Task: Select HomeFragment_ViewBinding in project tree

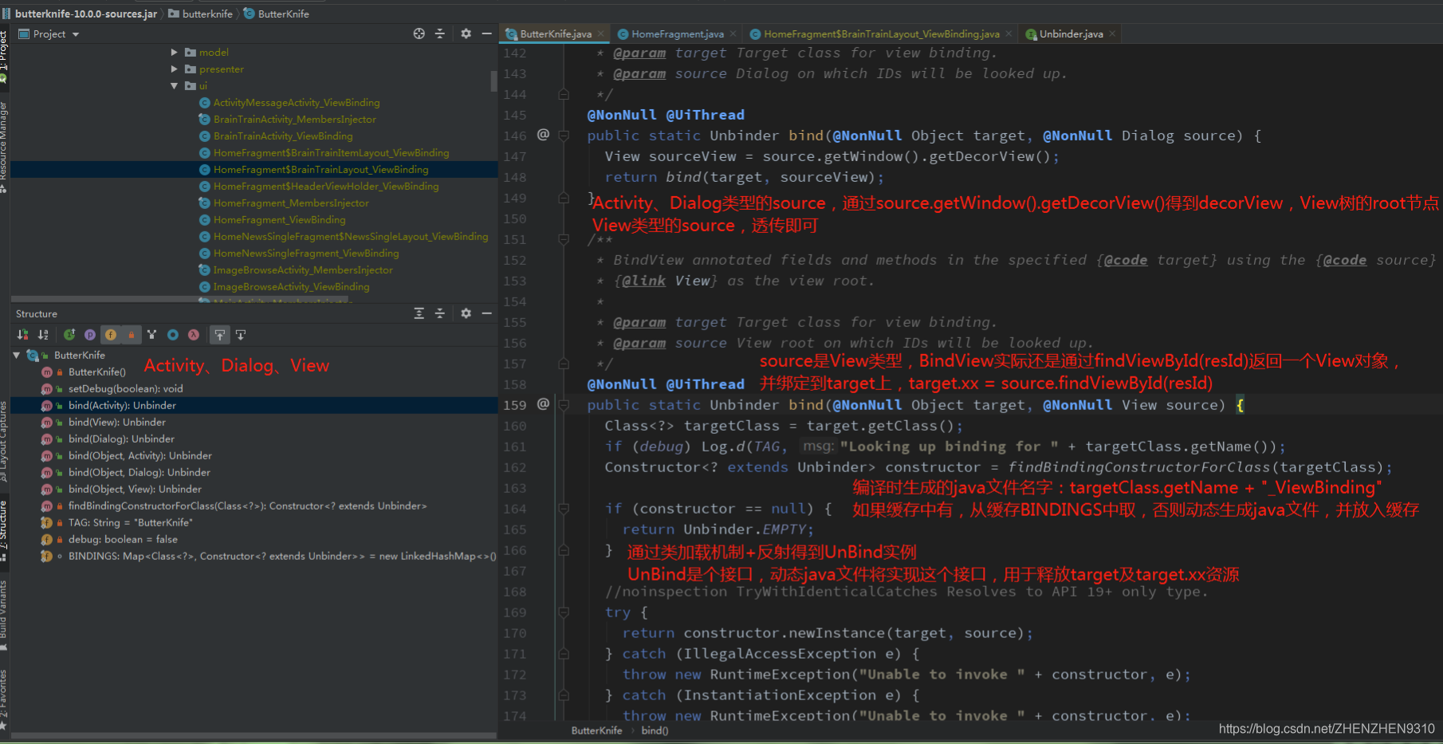Action: (280, 219)
